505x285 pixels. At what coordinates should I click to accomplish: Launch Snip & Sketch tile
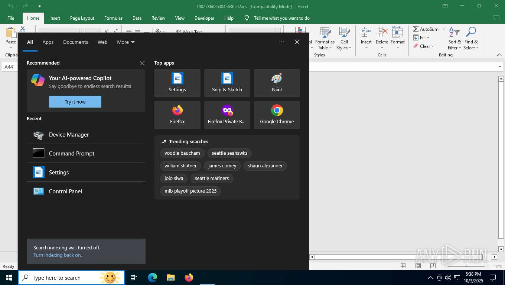click(227, 83)
